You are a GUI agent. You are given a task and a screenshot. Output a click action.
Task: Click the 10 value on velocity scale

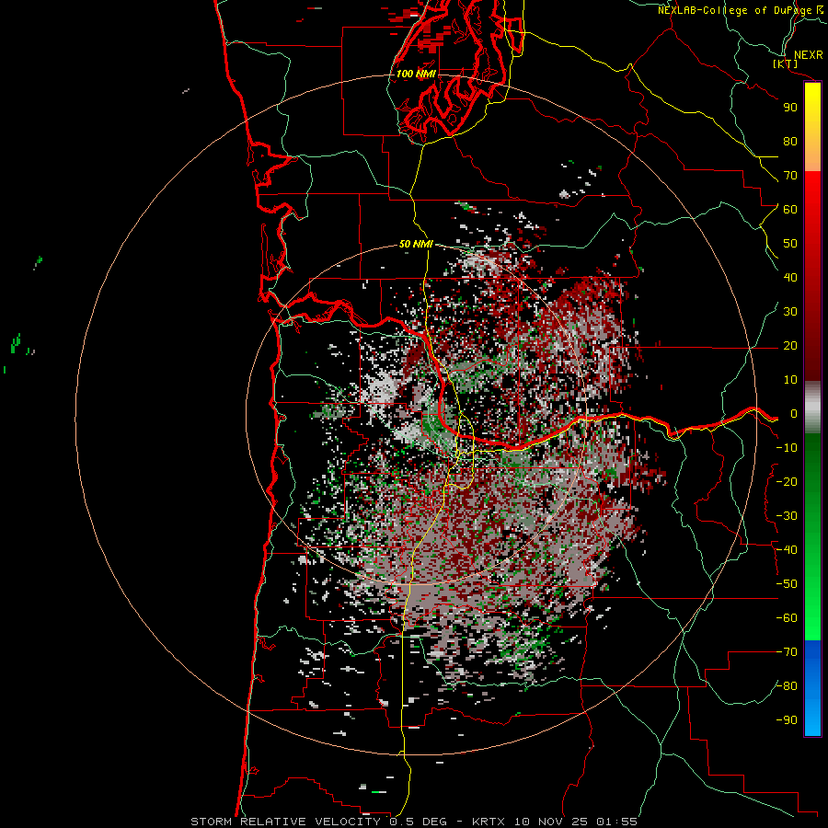pos(790,380)
